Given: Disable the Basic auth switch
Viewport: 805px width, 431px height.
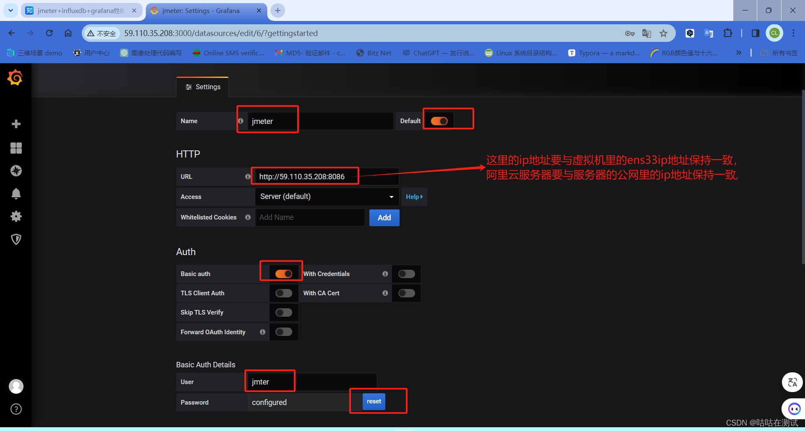Looking at the screenshot, I should 284,274.
